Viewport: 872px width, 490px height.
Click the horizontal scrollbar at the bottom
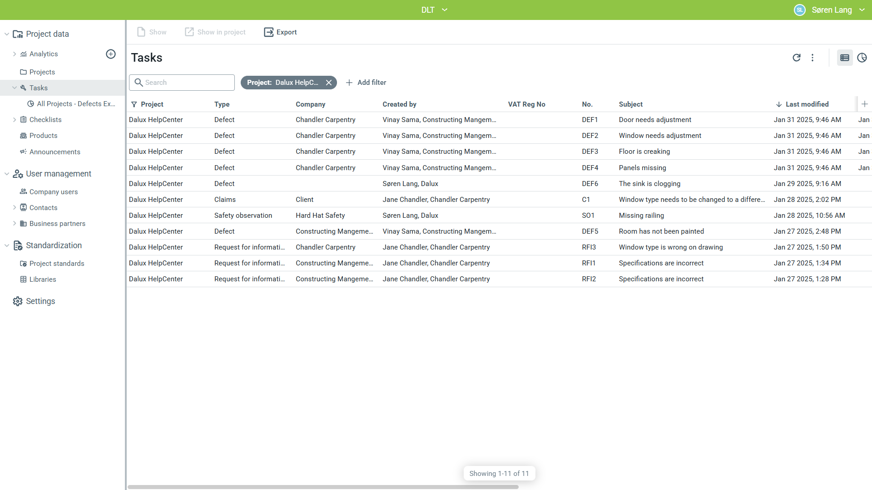pyautogui.click(x=322, y=487)
